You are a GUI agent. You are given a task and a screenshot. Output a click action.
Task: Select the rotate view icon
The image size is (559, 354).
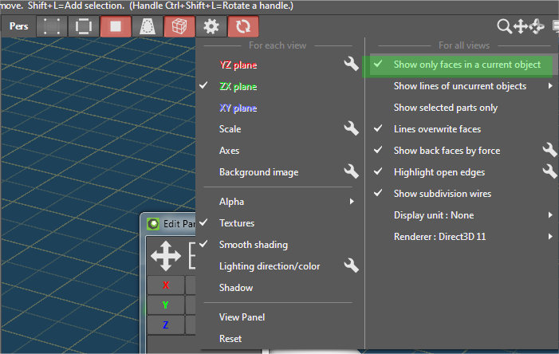[x=537, y=26]
